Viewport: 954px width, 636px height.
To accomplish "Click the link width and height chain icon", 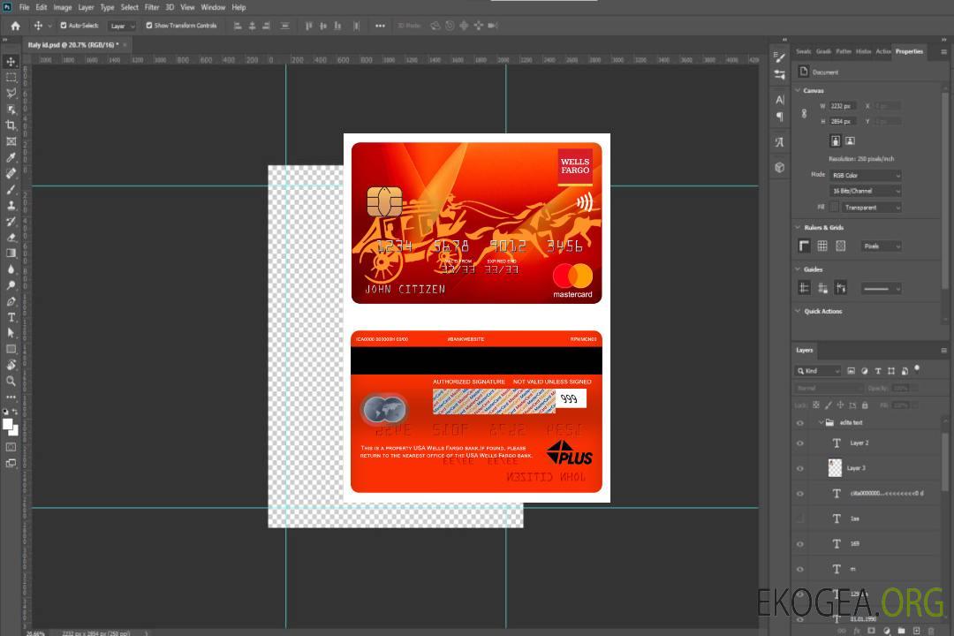I will 804,114.
